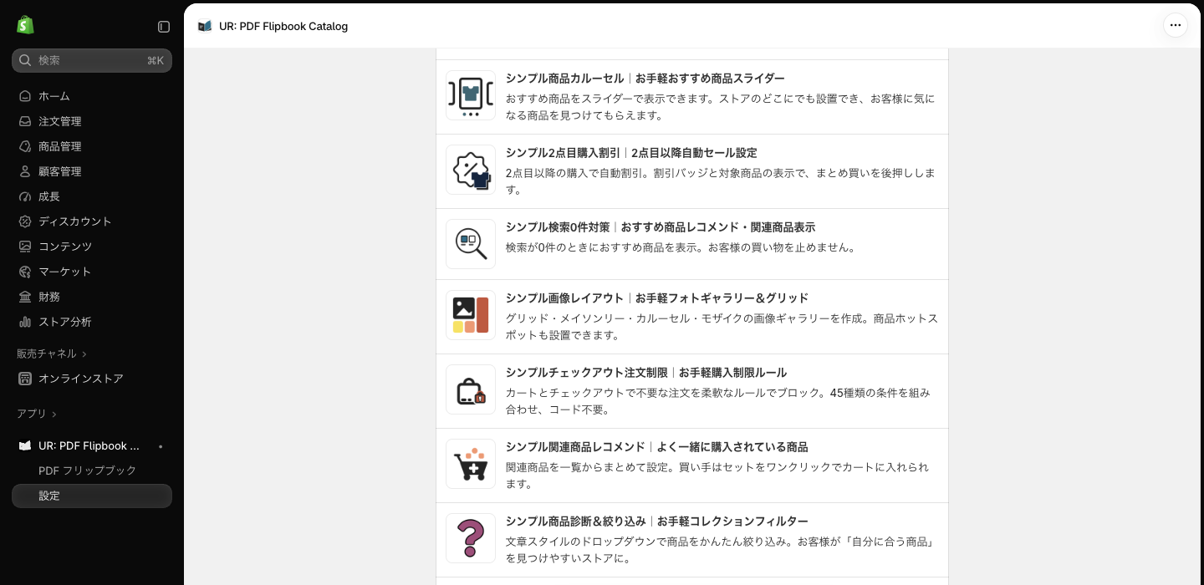1204x585 pixels.
Task: Click the home icon beside ホーム
Action: [x=25, y=96]
